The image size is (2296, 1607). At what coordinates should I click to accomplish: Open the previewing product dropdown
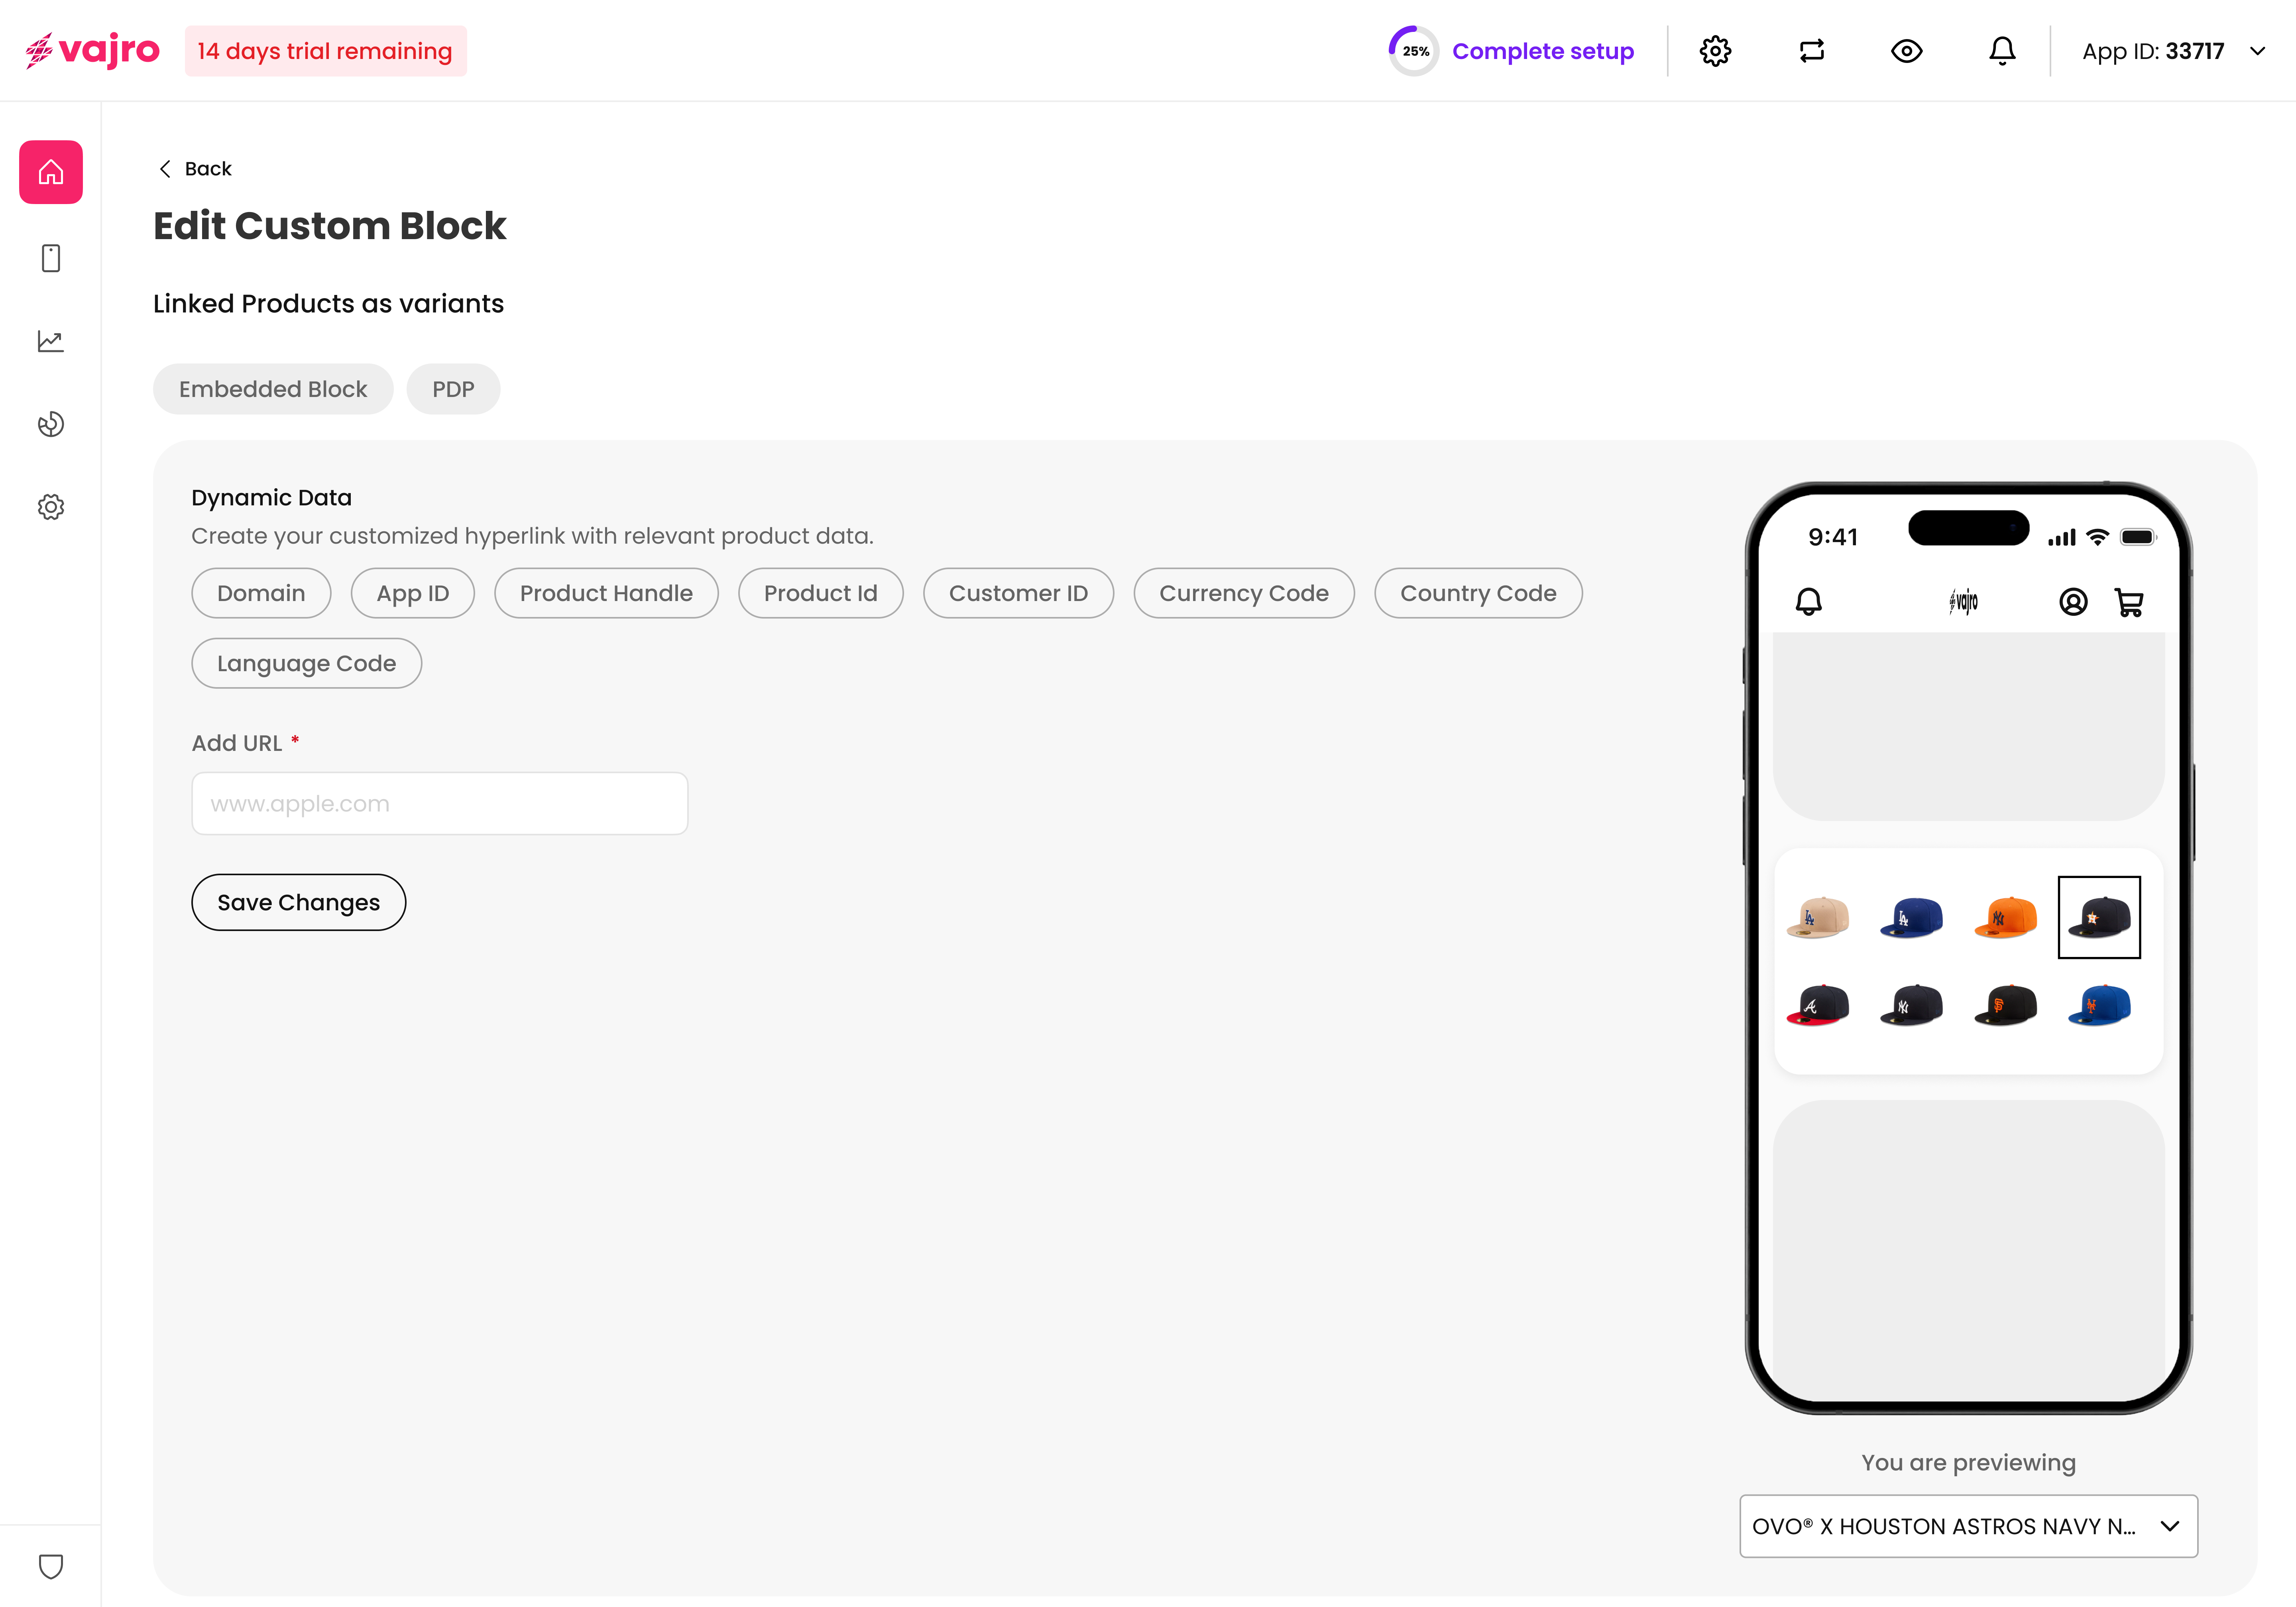1968,1526
